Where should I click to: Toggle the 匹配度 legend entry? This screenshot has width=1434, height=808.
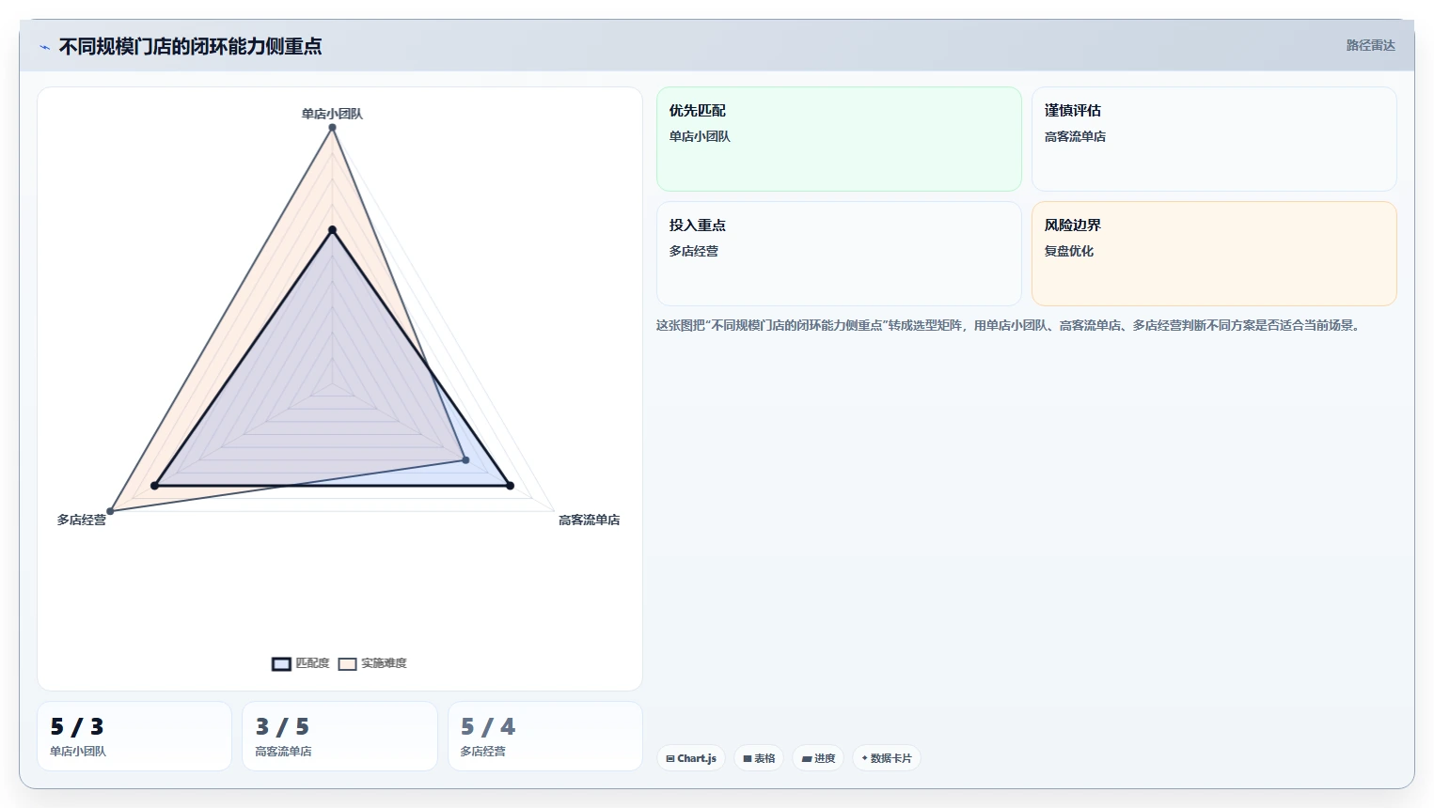click(x=301, y=663)
